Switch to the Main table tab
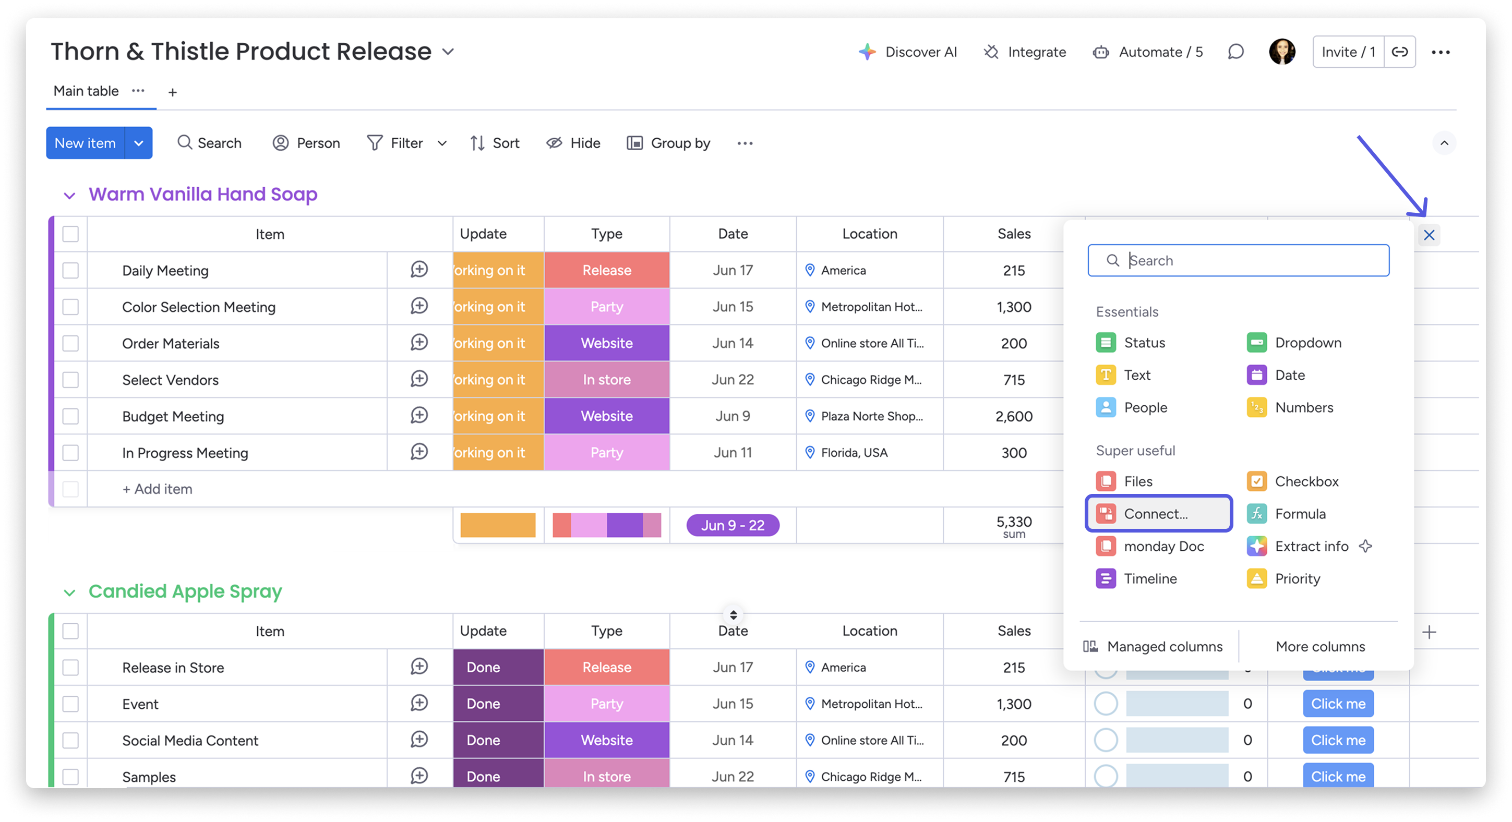 coord(86,91)
